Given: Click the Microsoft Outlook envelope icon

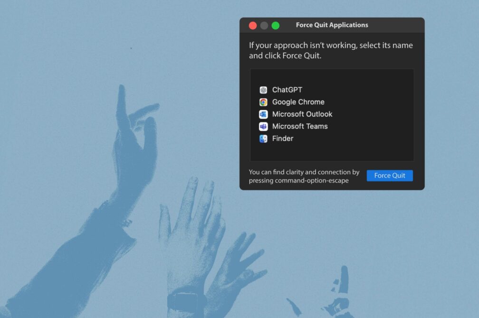Looking at the screenshot, I should click(263, 114).
